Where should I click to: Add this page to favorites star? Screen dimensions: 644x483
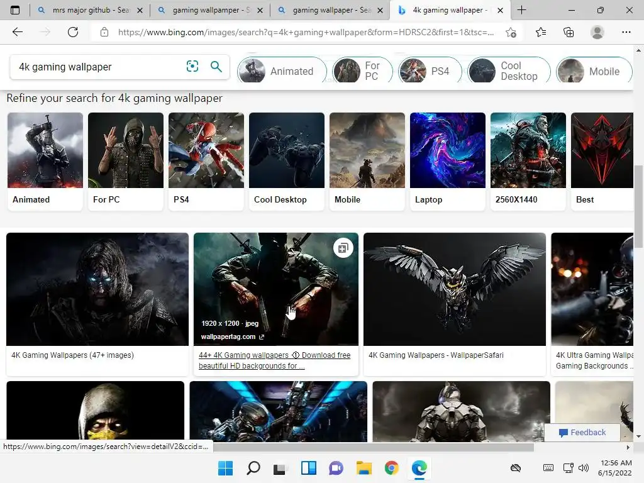(511, 32)
